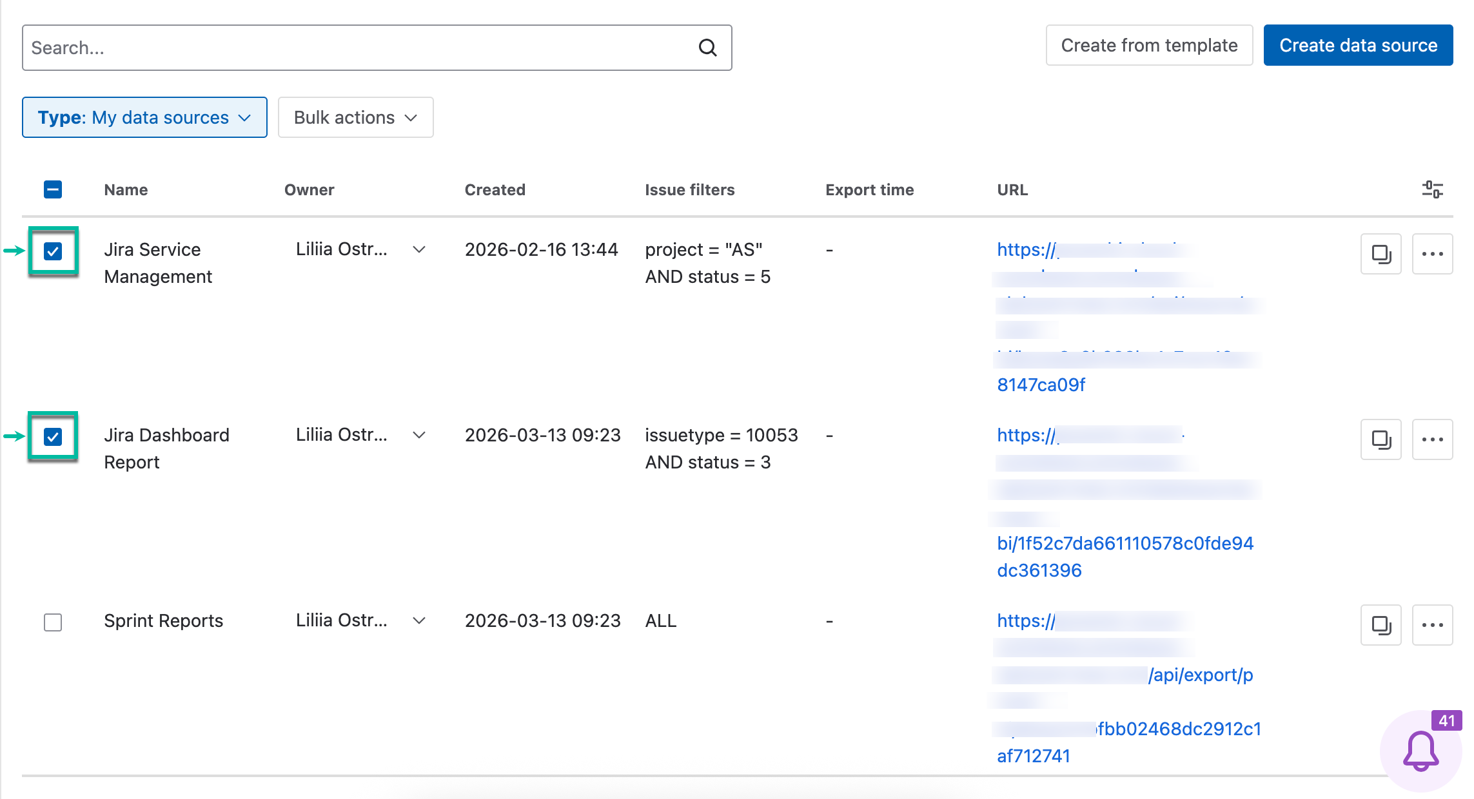The width and height of the screenshot is (1474, 799).
Task: Copy URL for Jira Dashboard Report
Action: 1381,439
